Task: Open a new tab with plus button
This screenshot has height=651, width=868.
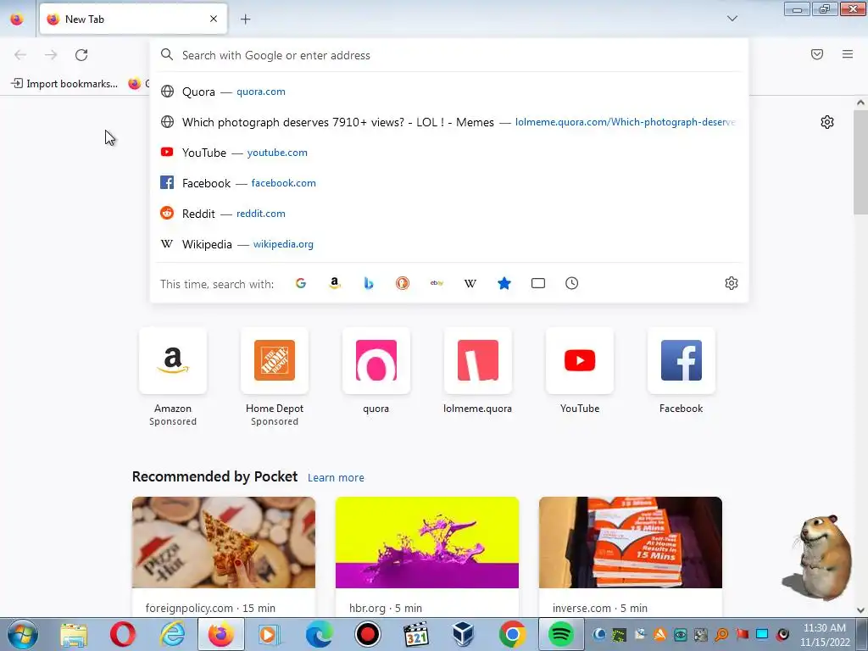Action: point(245,19)
